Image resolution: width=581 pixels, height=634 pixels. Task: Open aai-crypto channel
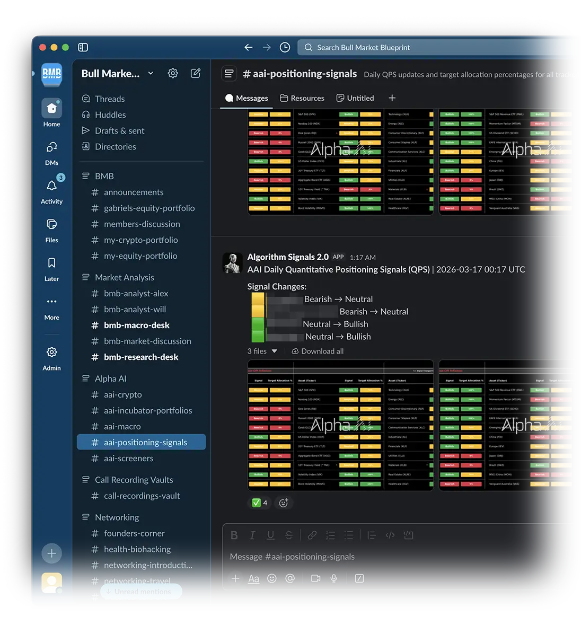[122, 394]
